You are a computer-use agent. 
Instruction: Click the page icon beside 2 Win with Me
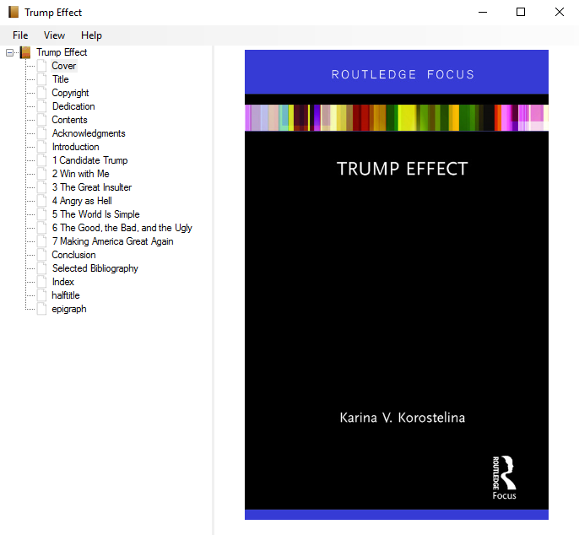pyautogui.click(x=41, y=174)
